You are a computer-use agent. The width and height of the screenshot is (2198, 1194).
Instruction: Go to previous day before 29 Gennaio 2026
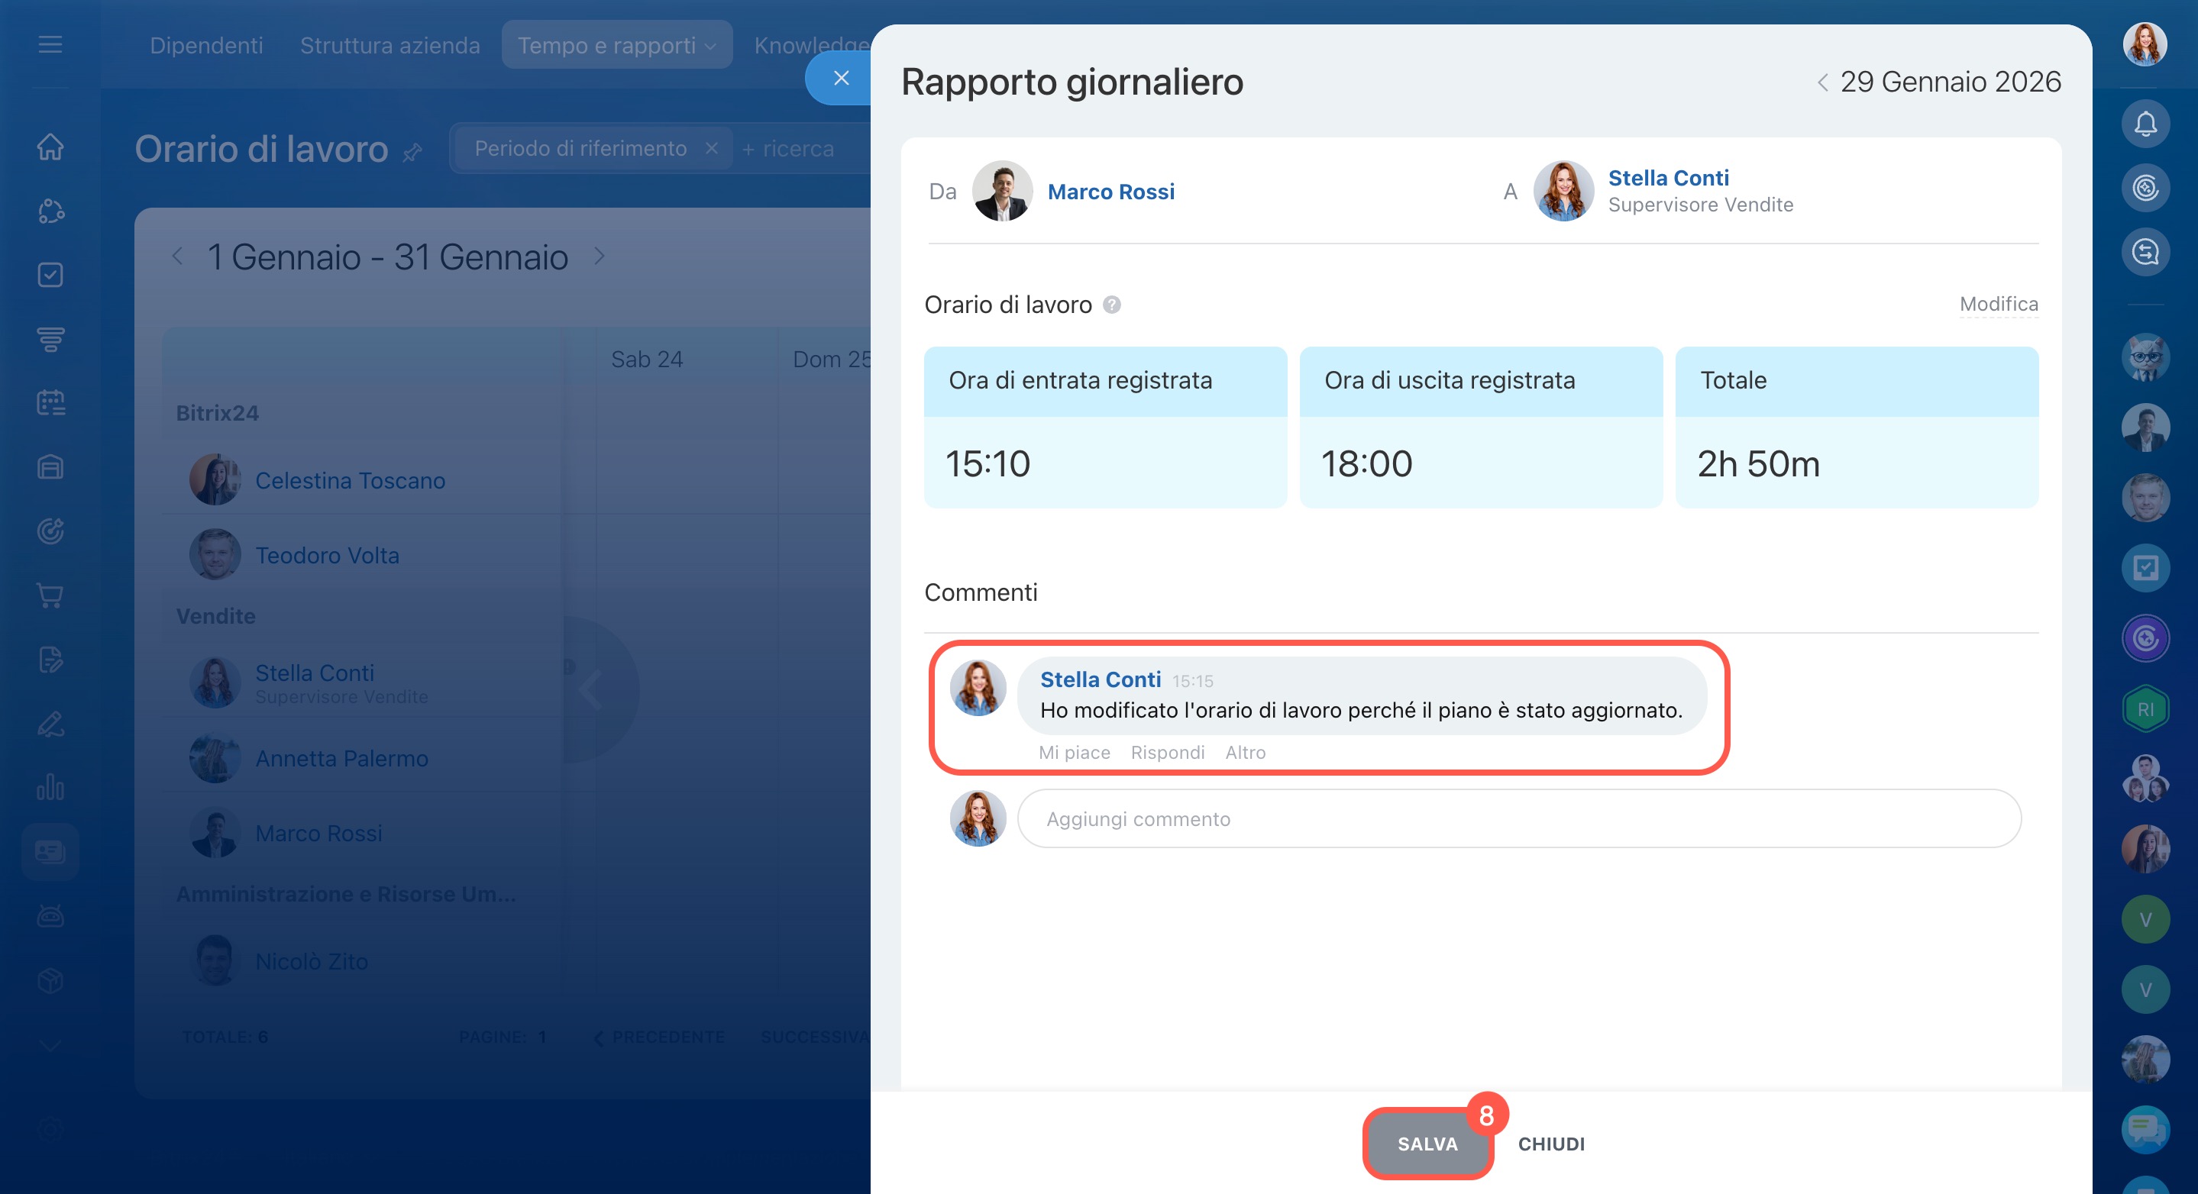click(x=1822, y=82)
